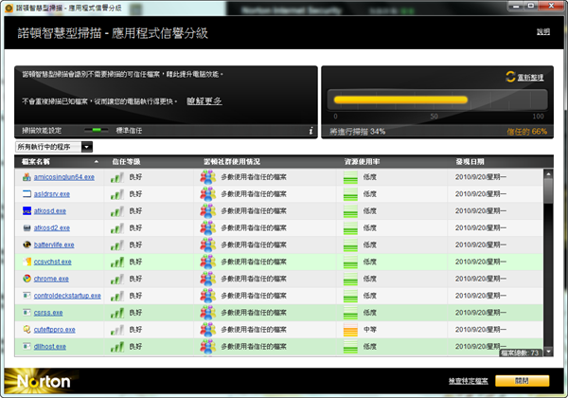Image resolution: width=568 pixels, height=398 pixels.
Task: Click the csrss.exe file icon
Action: pos(27,313)
